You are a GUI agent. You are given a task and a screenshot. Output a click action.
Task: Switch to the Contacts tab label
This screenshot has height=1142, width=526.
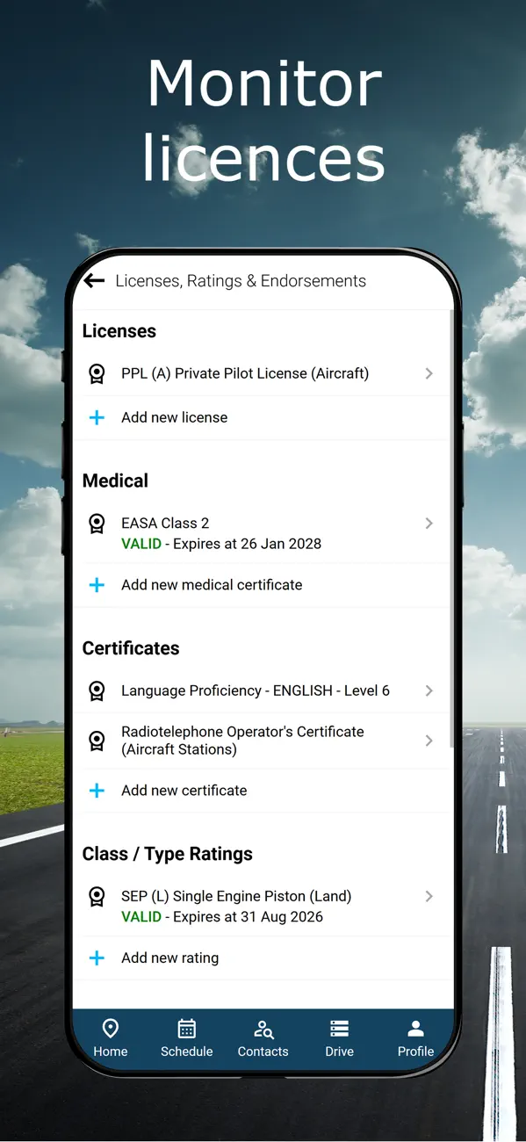[263, 1052]
